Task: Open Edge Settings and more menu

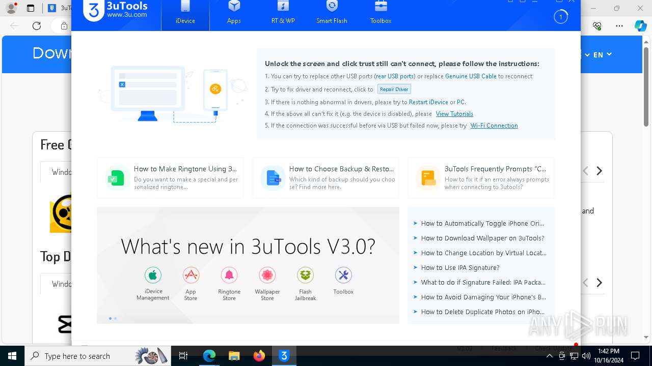Action: [x=619, y=26]
